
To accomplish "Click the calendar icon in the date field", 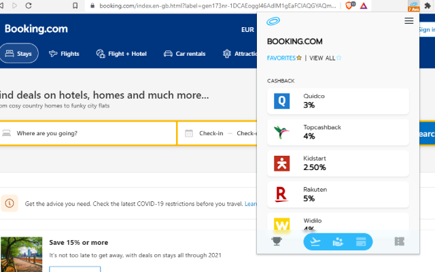I will click(x=189, y=133).
